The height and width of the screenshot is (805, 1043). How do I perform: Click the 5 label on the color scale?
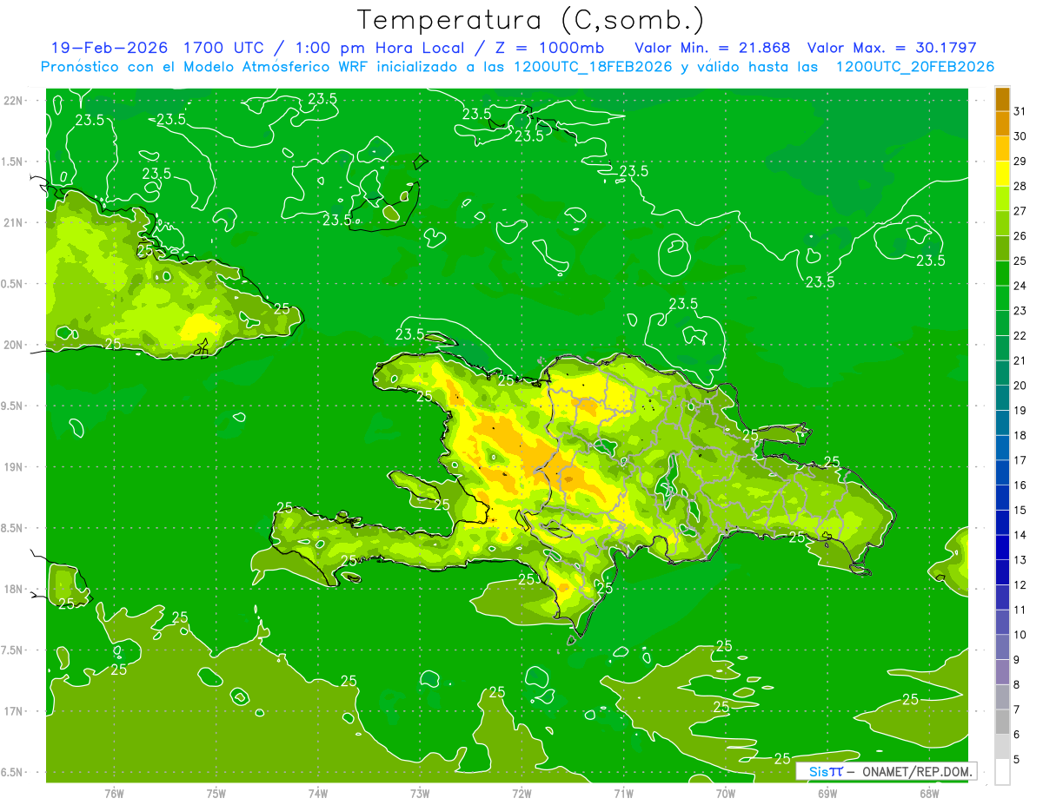click(1017, 760)
